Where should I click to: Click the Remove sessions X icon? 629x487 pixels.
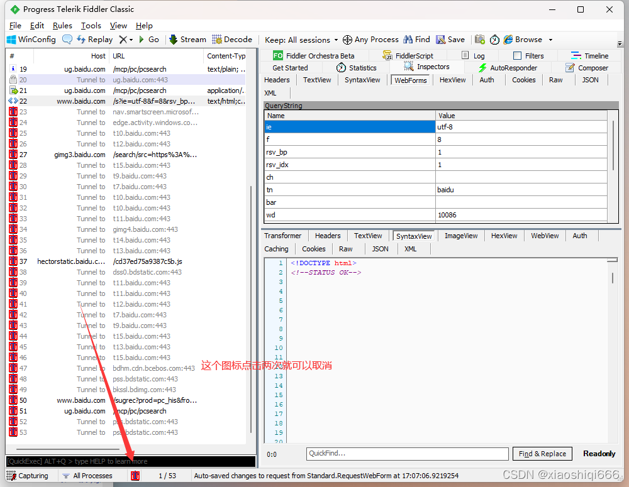coord(123,40)
